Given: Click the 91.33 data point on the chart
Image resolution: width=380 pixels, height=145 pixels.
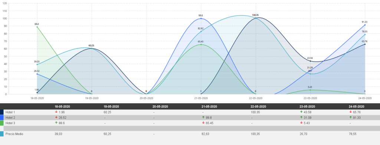Looking at the screenshot, I should coord(365,25).
